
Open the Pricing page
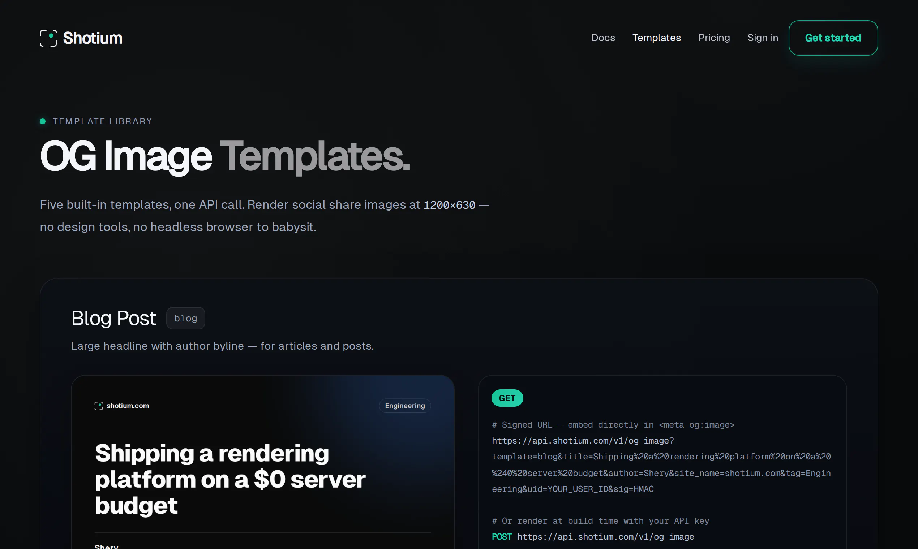[x=714, y=38]
